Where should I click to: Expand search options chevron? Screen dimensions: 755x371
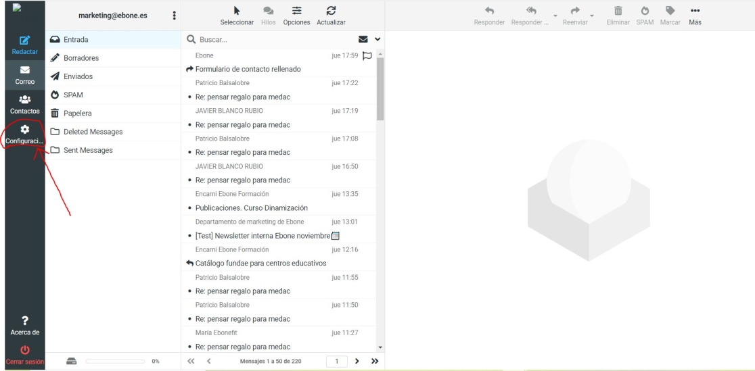pyautogui.click(x=377, y=40)
